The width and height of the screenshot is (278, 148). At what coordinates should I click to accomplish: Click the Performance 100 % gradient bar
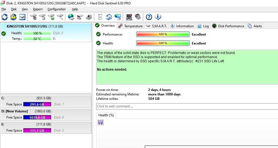coord(163,34)
